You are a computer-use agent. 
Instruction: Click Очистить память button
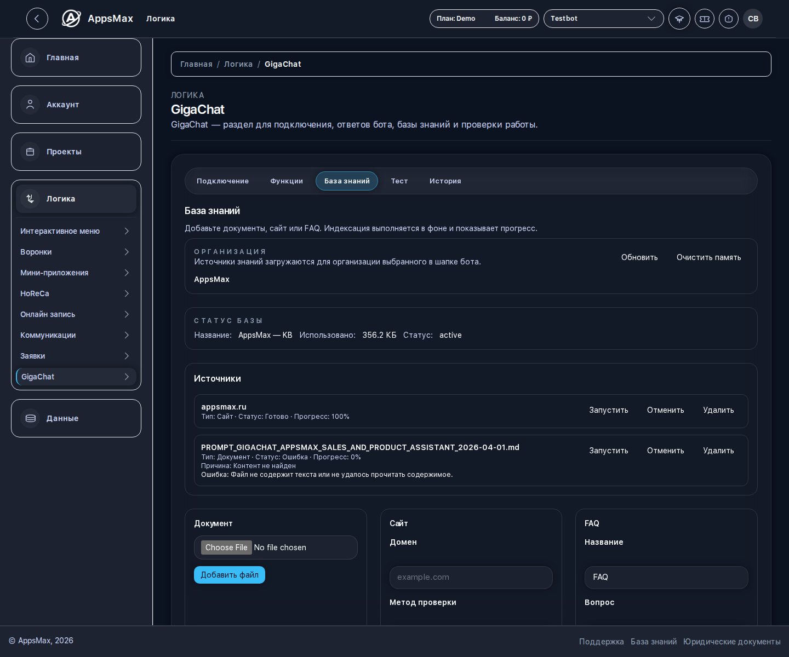[x=708, y=257]
